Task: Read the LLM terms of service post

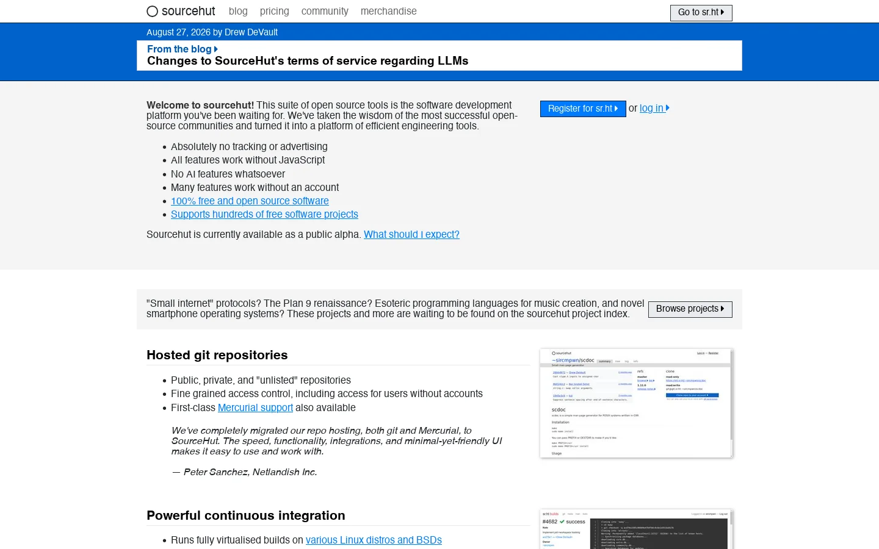Action: click(x=308, y=61)
